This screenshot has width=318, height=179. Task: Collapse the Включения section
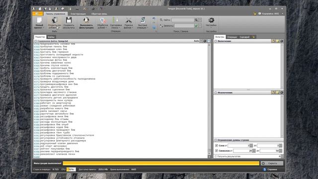click(216, 41)
